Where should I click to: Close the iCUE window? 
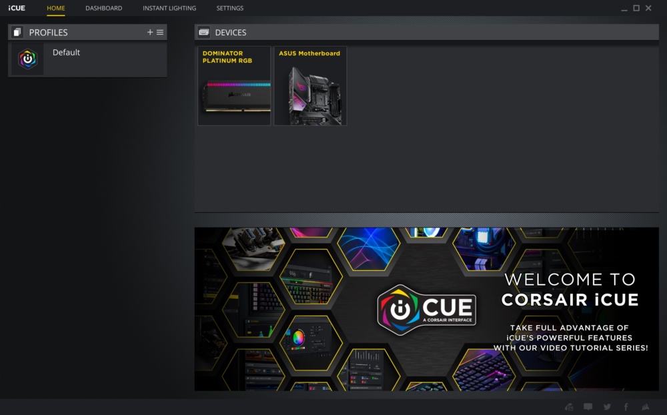(648, 8)
